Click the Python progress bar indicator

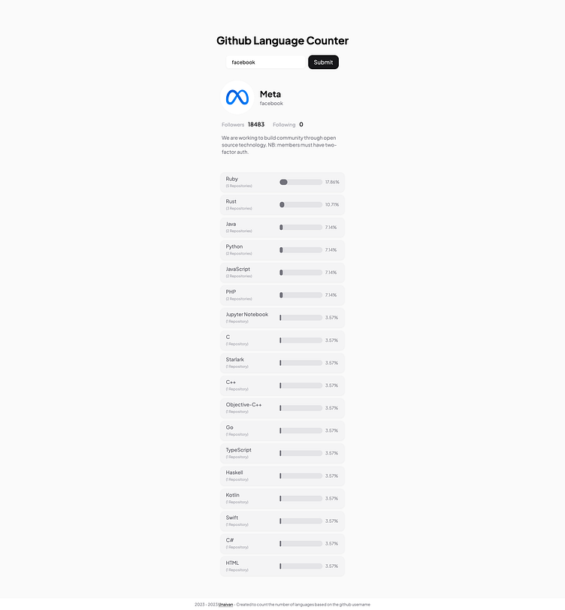click(x=279, y=249)
